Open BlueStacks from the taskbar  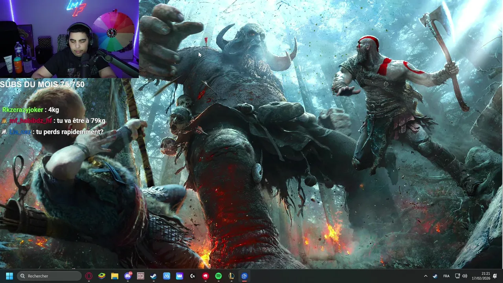(x=102, y=276)
